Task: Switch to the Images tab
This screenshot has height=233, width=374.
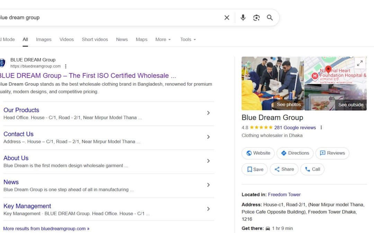Action: click(44, 39)
